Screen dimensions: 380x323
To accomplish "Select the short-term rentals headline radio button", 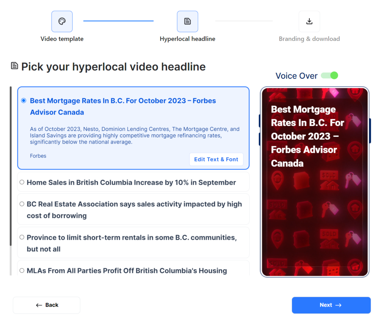I will [22, 237].
